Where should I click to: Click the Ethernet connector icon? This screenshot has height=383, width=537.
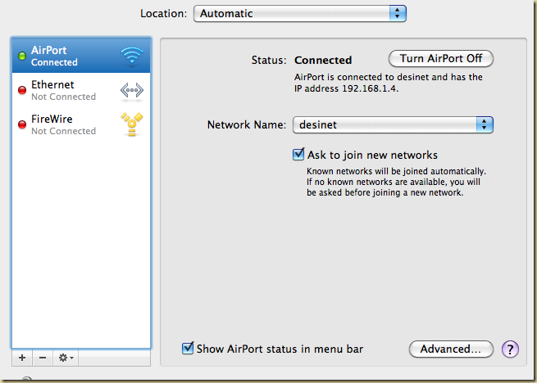[132, 91]
